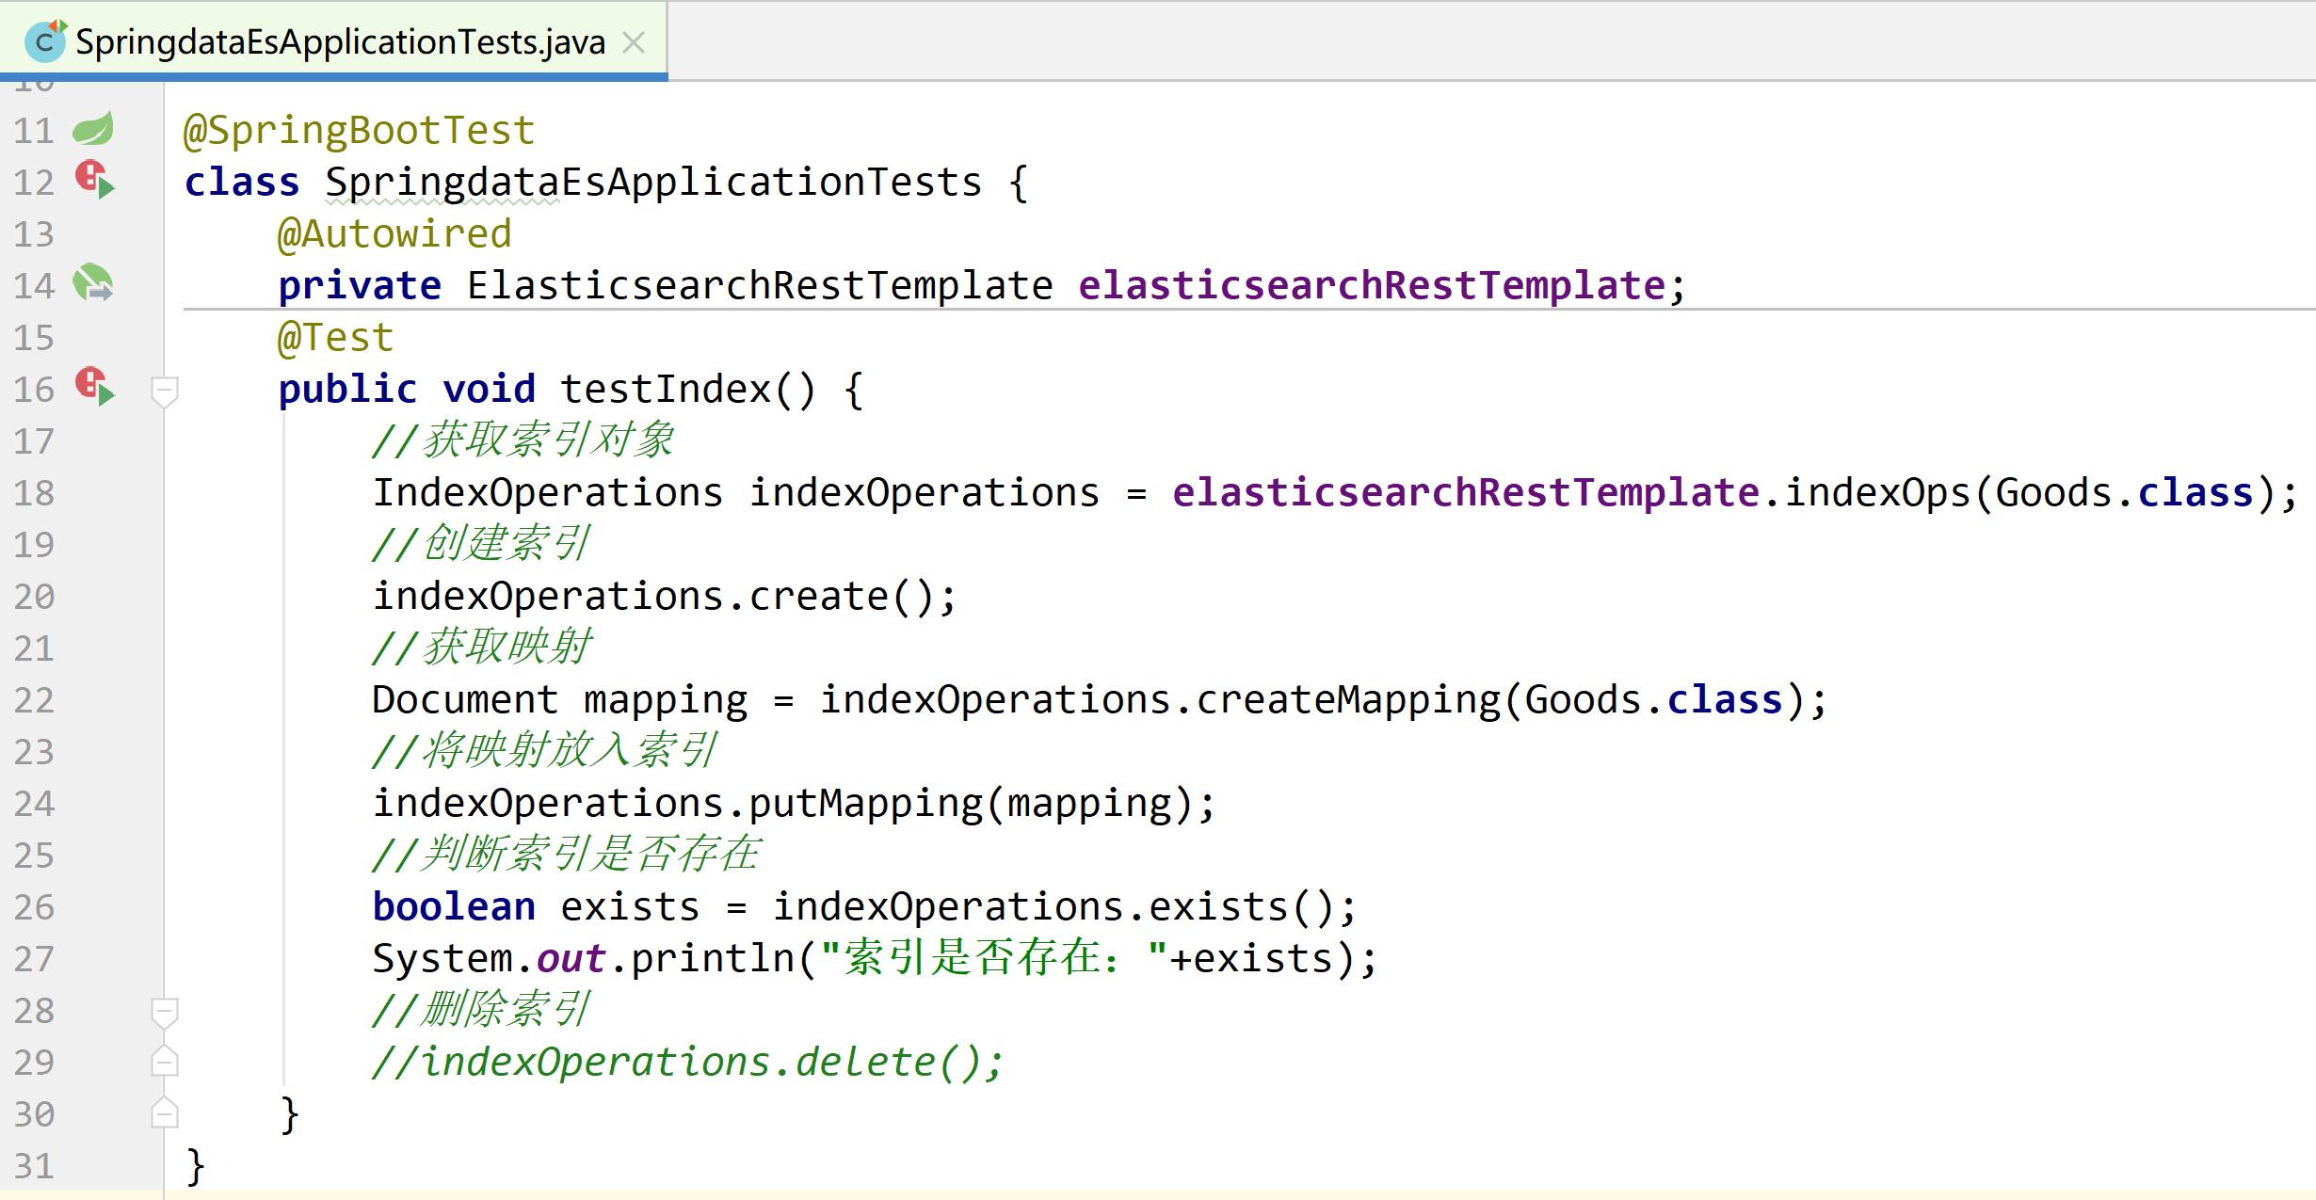The height and width of the screenshot is (1200, 2316).
Task: Click comment 创建索引
Action: tap(481, 543)
